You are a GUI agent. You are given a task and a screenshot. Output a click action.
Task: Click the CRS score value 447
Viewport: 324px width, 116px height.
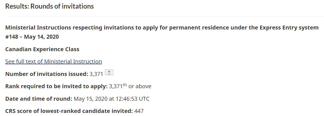coord(139,111)
